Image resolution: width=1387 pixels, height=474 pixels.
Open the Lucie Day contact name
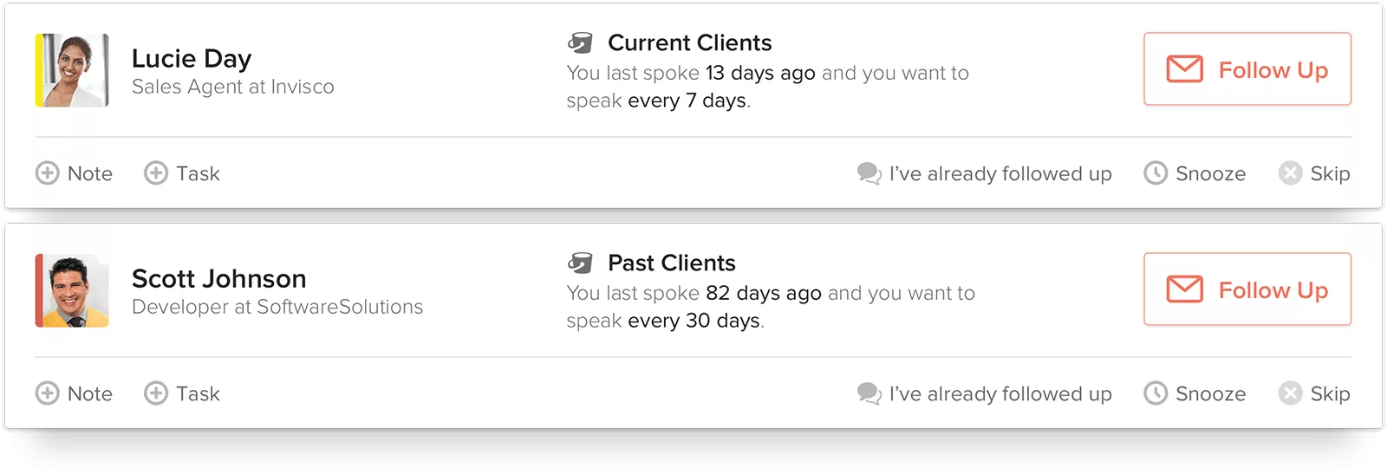[x=192, y=58]
